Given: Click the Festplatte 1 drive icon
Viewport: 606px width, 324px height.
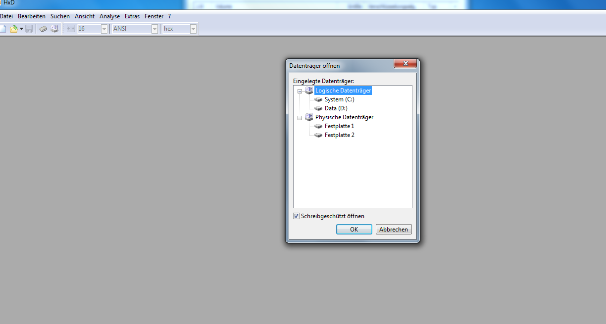Looking at the screenshot, I should (318, 126).
